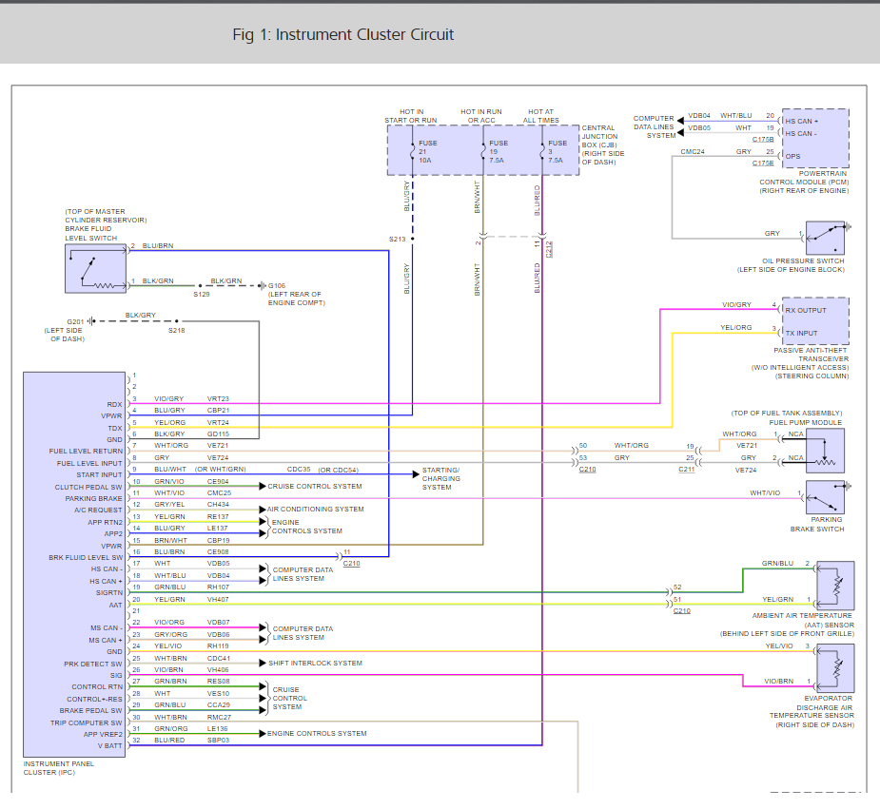Select the Shift Interlock System reference
Image resolution: width=880 pixels, height=809 pixels.
(x=314, y=663)
